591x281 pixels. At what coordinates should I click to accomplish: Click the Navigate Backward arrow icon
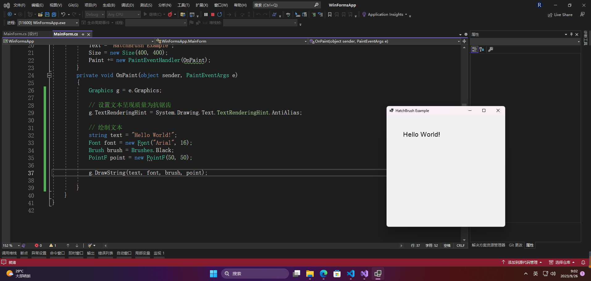point(10,14)
